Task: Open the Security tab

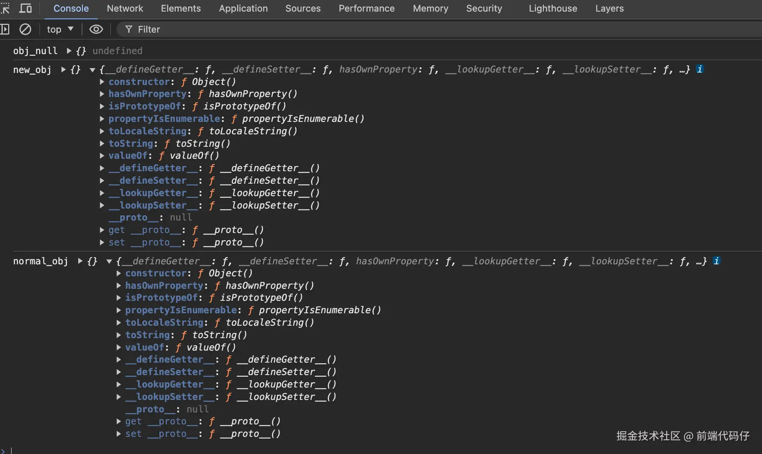Action: pos(484,8)
